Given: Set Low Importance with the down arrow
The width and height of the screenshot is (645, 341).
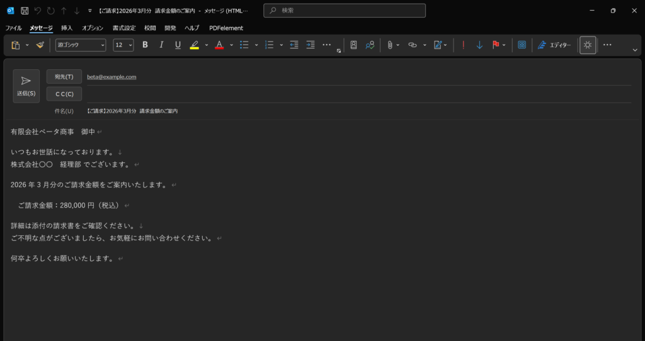Looking at the screenshot, I should tap(479, 45).
